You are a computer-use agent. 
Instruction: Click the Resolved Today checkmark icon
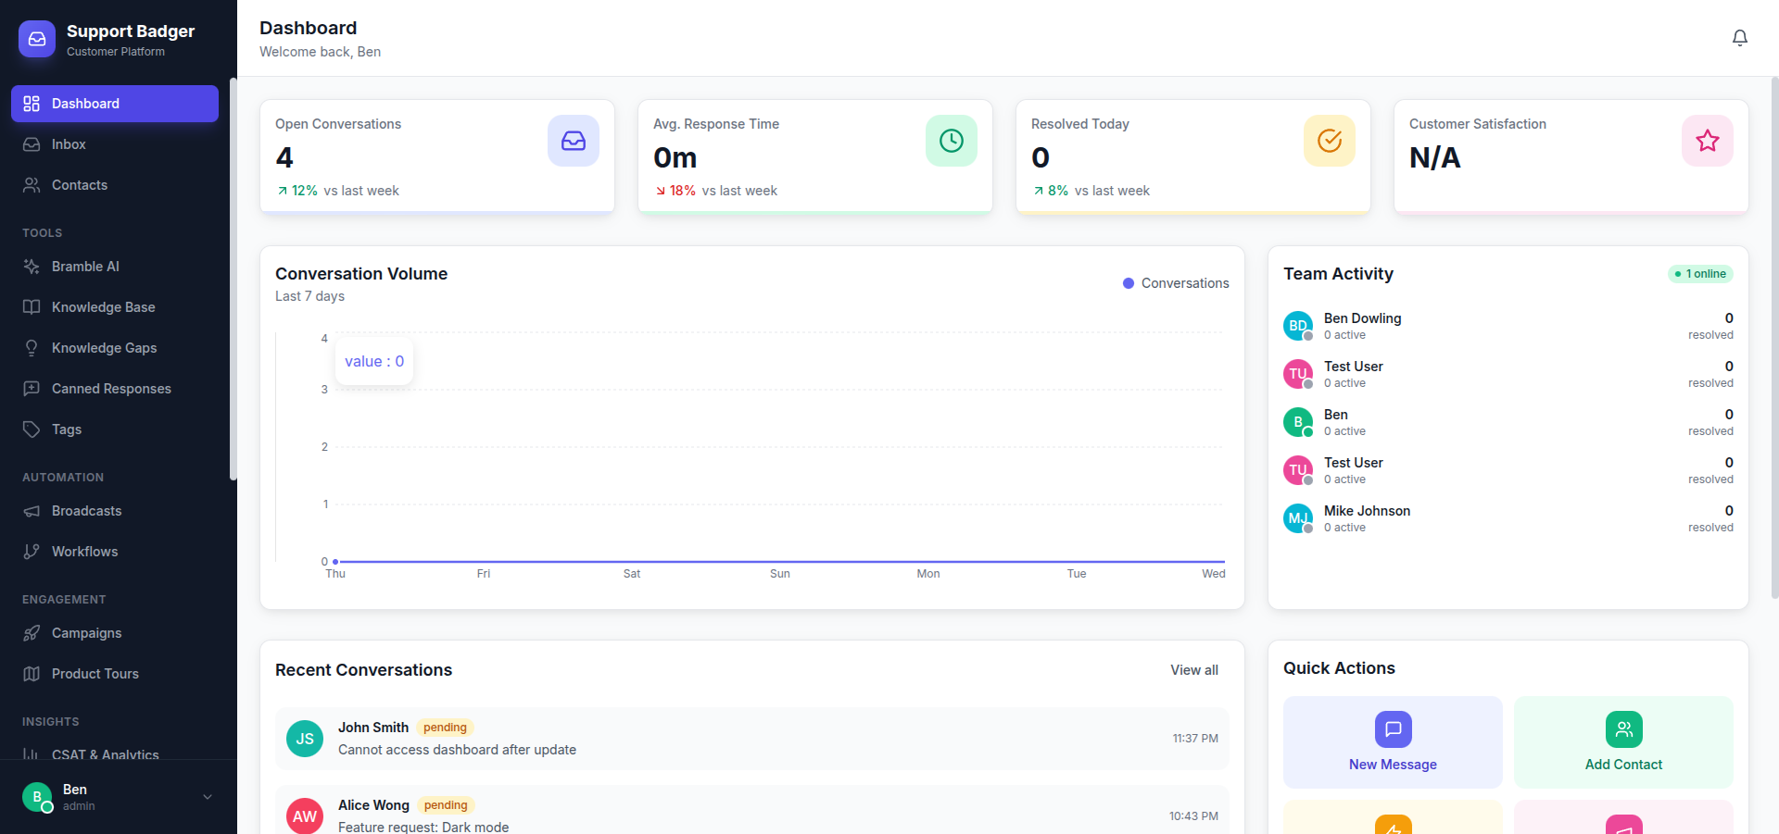click(x=1329, y=141)
